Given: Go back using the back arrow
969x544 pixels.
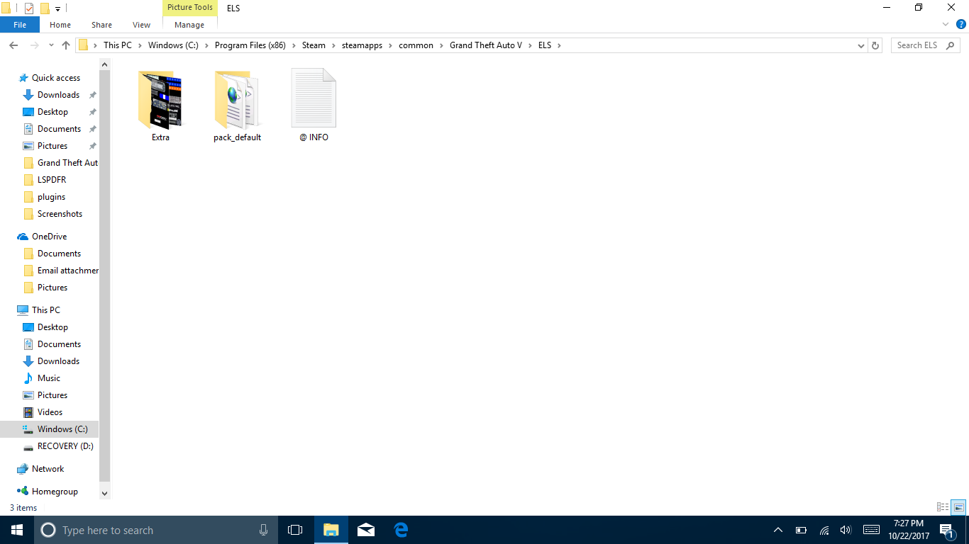Looking at the screenshot, I should tap(13, 45).
